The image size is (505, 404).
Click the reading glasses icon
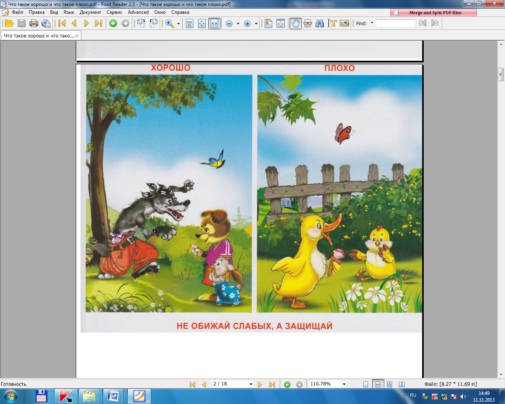308,23
